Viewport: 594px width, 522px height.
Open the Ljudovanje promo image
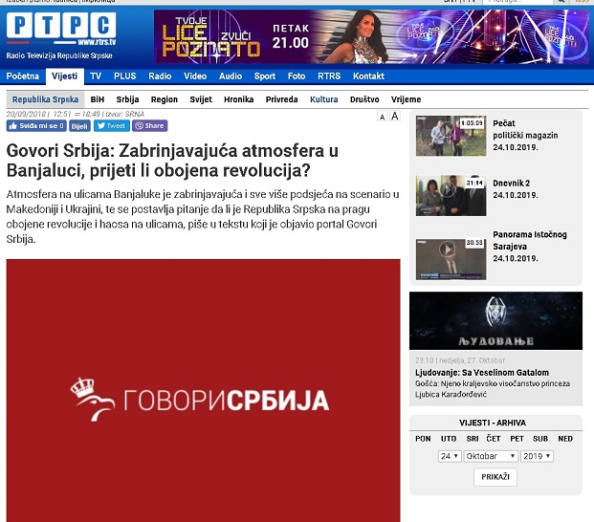point(495,320)
